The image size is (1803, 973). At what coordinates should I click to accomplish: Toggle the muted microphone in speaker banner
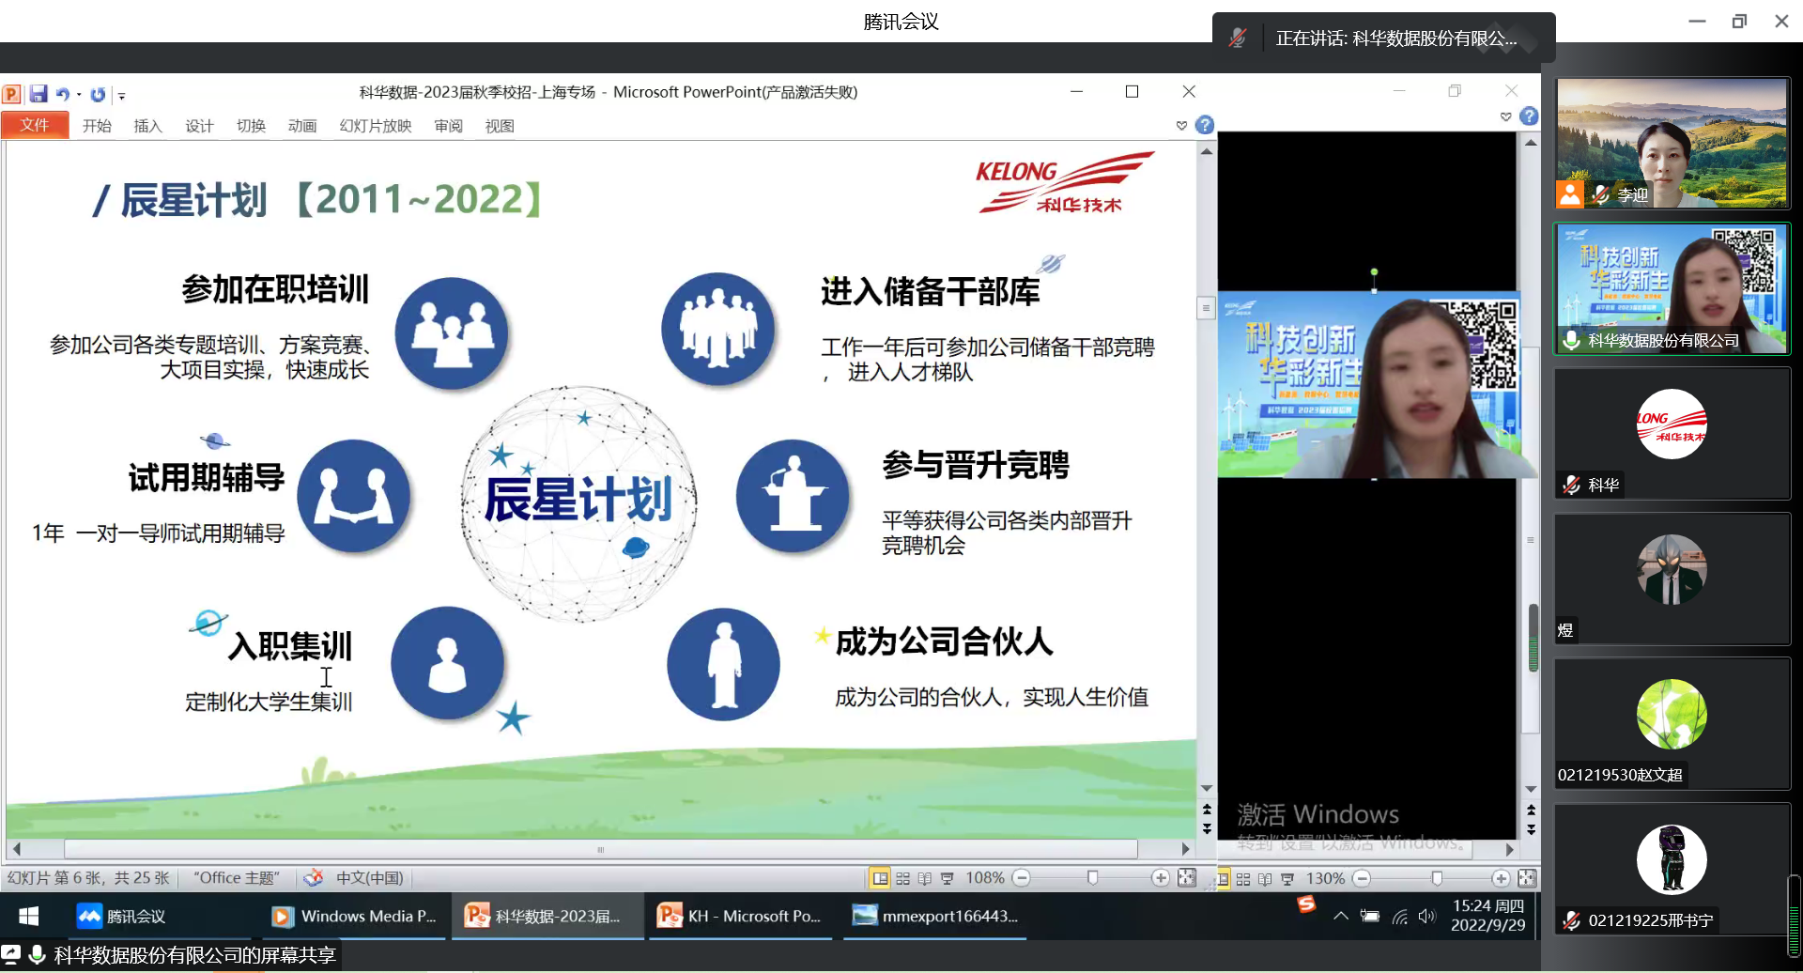point(1238,39)
